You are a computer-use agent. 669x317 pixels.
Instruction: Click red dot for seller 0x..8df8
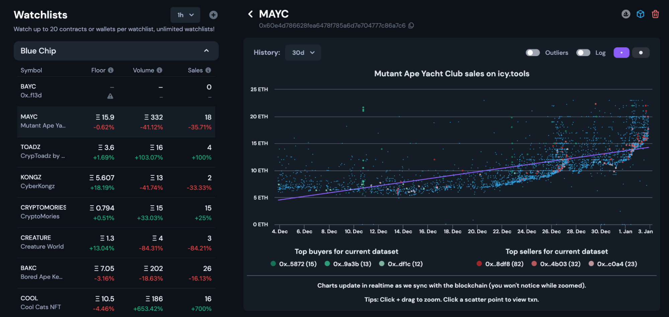(479, 264)
